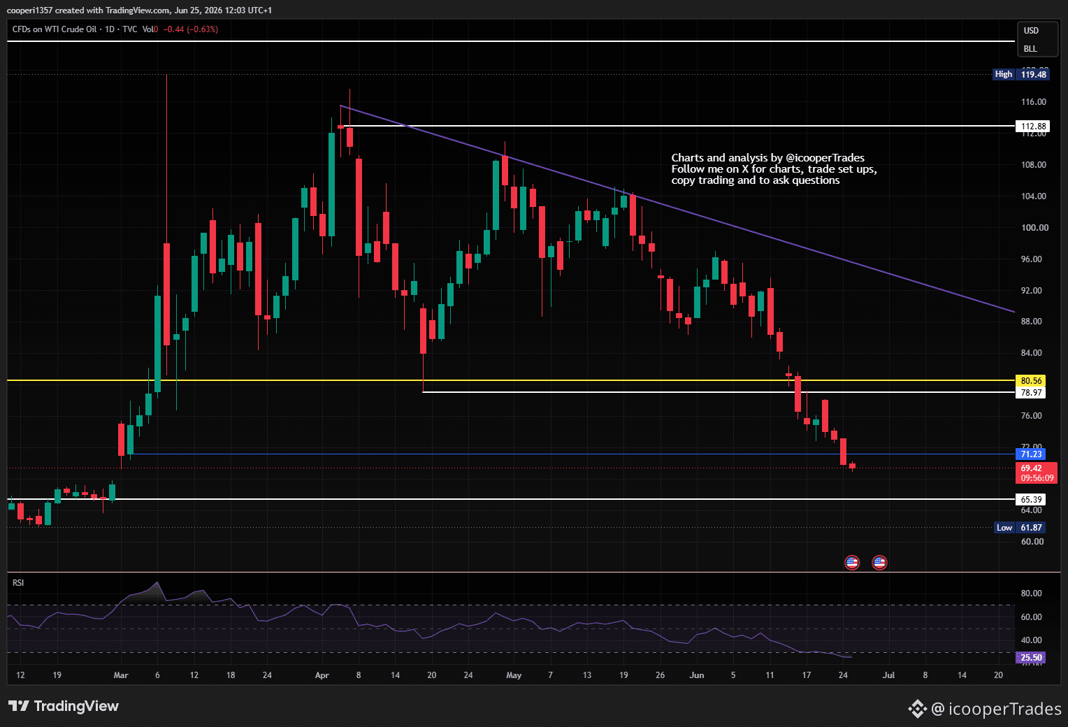Click the USD currency label
This screenshot has width=1068, height=727.
1031,31
